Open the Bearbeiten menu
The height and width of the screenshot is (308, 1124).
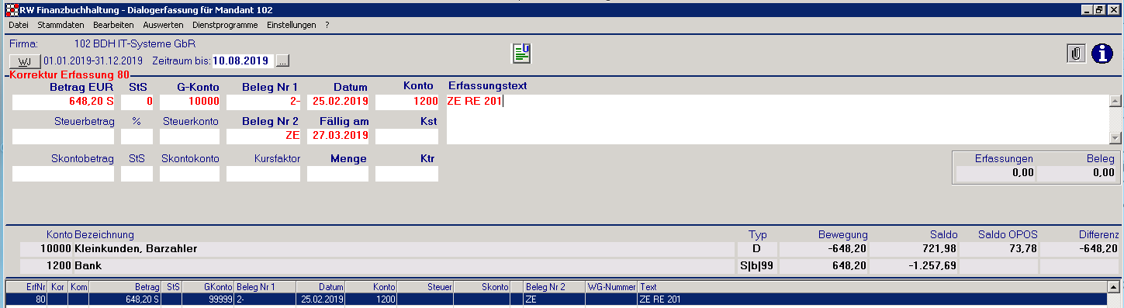113,25
